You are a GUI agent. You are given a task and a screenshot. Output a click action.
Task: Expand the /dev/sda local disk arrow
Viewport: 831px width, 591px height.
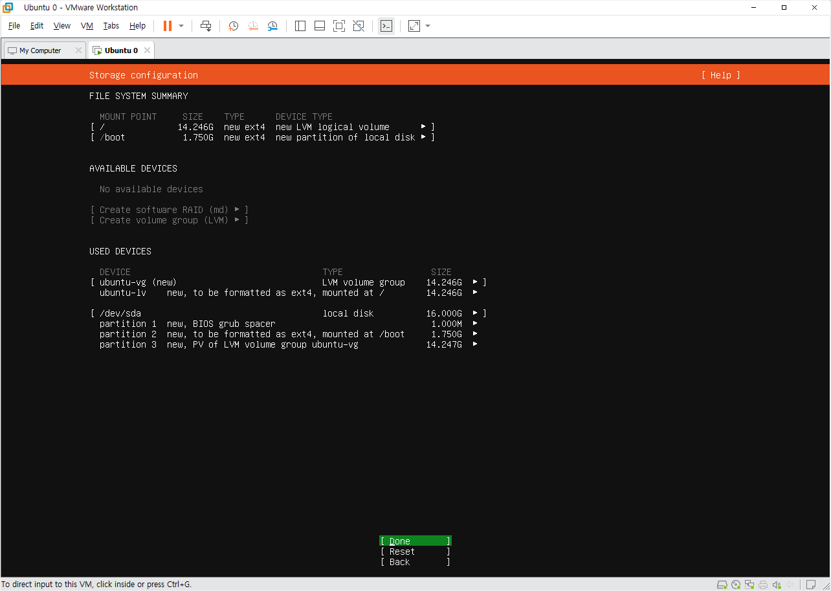pos(475,313)
